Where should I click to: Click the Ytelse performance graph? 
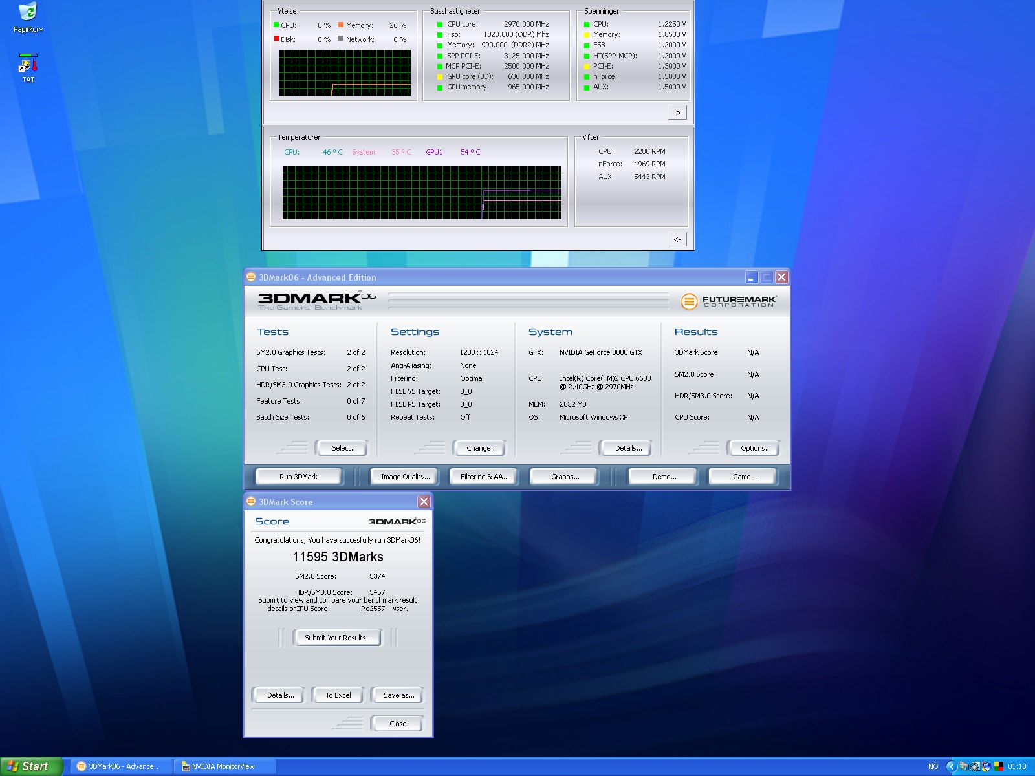click(345, 73)
